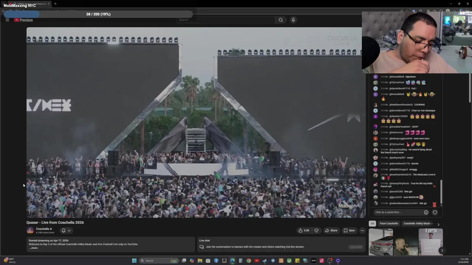Open the weather widget showing Sunny
Viewport: 472px width, 265px height.
(x=9, y=261)
